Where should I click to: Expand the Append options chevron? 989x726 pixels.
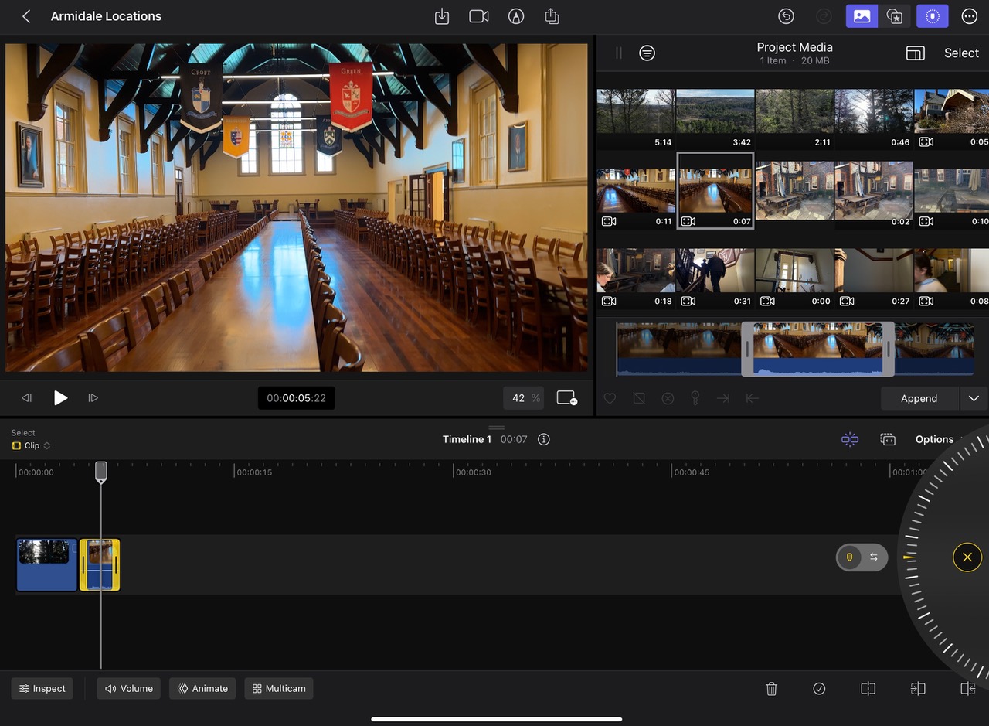pyautogui.click(x=974, y=398)
